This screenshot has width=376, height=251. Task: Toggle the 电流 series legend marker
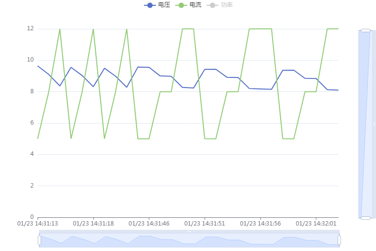(181, 5)
